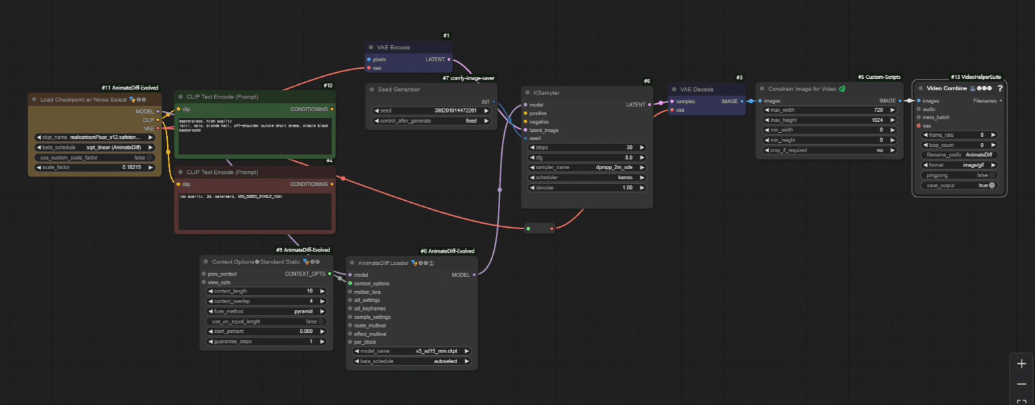Collapse the KSampler node via its title dot

pos(526,92)
